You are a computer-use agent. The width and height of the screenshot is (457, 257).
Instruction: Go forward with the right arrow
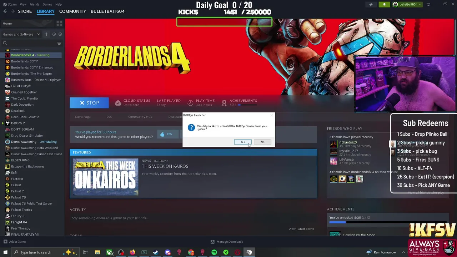[13, 11]
